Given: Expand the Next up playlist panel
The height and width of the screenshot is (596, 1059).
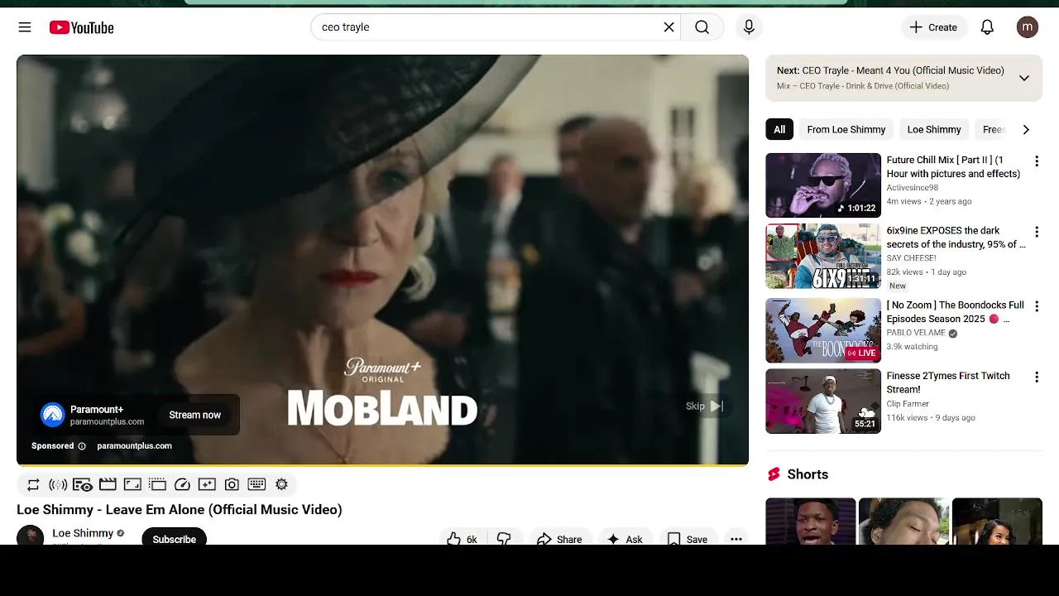Looking at the screenshot, I should click(1024, 78).
